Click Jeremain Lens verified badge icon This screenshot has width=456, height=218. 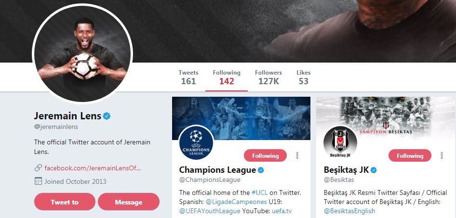tap(107, 116)
